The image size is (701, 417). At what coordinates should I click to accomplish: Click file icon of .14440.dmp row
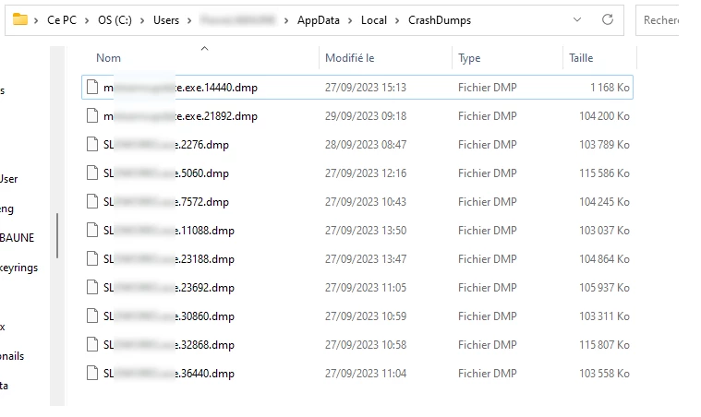coord(92,87)
